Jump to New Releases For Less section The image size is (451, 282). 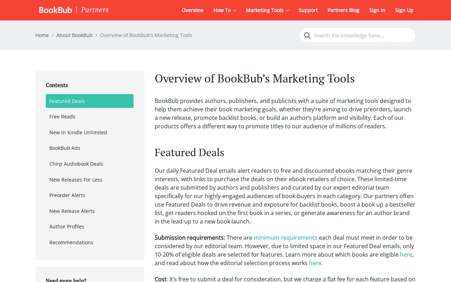click(89, 180)
